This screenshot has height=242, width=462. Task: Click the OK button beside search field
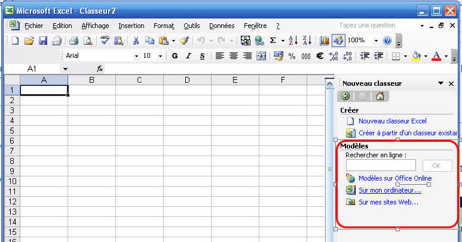(x=437, y=166)
